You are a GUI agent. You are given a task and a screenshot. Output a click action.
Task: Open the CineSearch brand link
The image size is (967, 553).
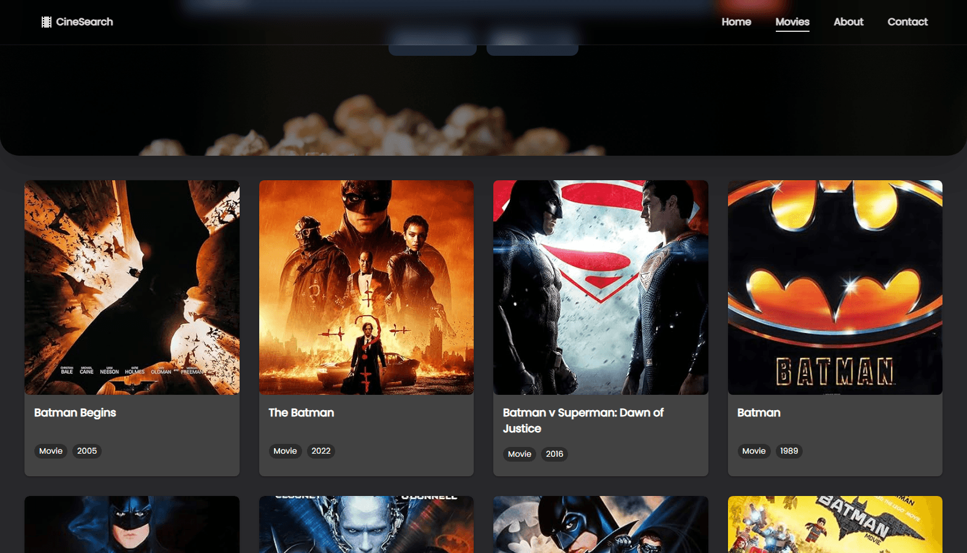click(77, 22)
